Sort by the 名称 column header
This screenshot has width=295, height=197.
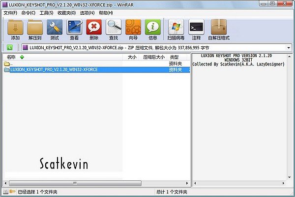(63, 57)
